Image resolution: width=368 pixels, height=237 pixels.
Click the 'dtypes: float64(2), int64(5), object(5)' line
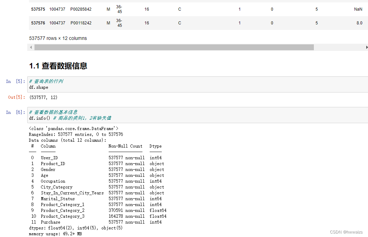coord(76,228)
